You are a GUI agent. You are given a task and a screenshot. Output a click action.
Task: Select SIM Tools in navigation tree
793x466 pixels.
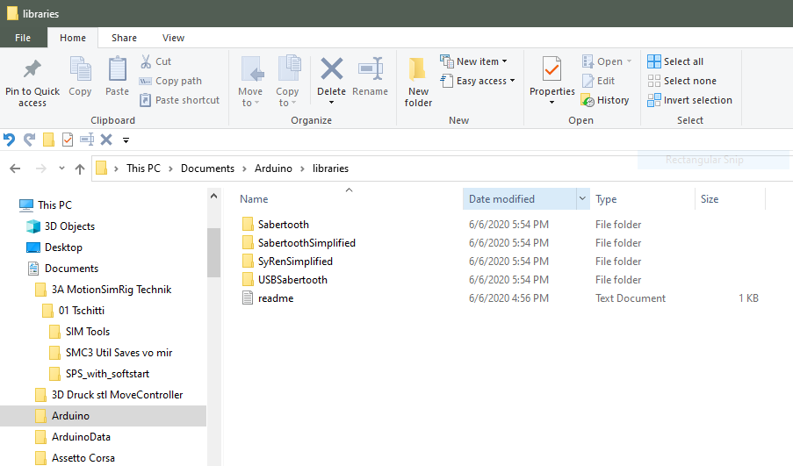point(88,332)
